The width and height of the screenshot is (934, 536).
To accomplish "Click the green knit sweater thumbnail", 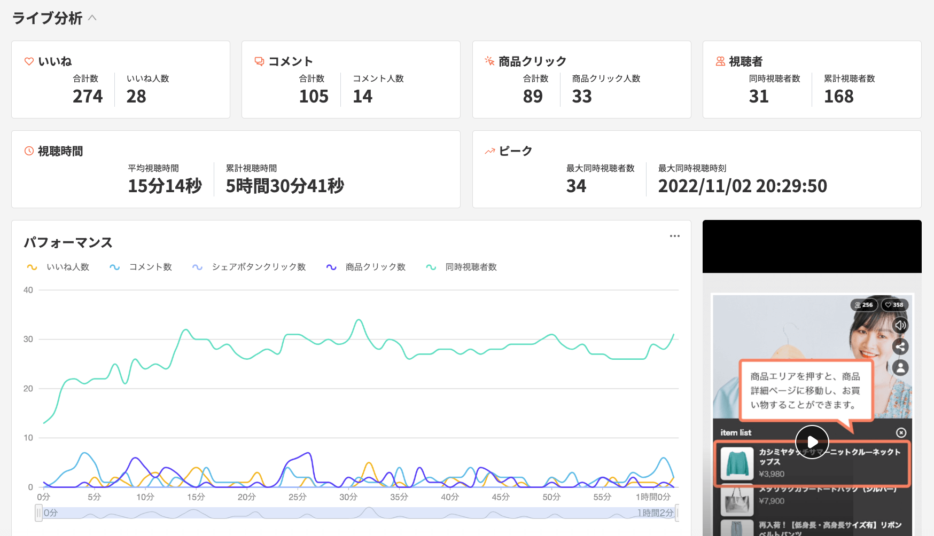I will [x=737, y=463].
